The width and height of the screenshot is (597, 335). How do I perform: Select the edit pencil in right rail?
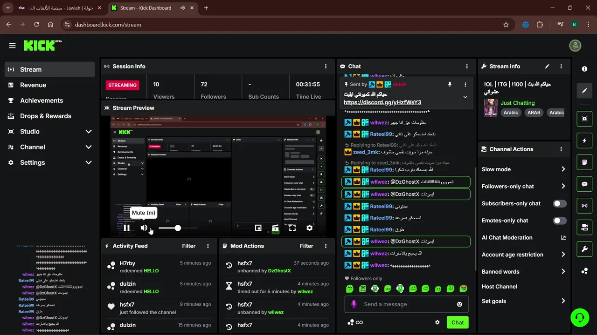[x=584, y=90]
